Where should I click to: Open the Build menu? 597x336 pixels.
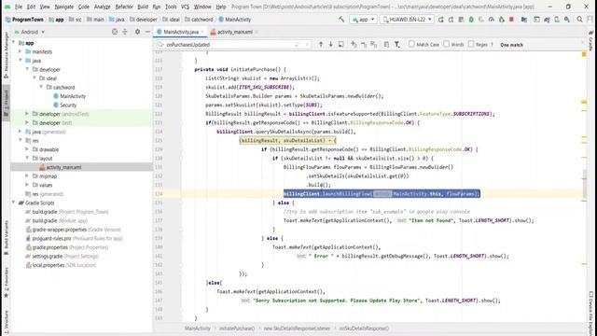[143, 7]
